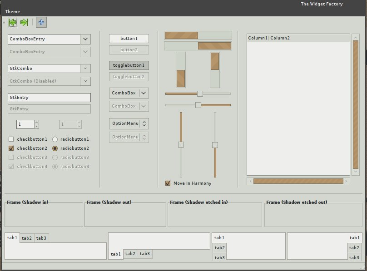
Task: Click the horizontal scrollbar right arrow
Action: tap(346, 181)
